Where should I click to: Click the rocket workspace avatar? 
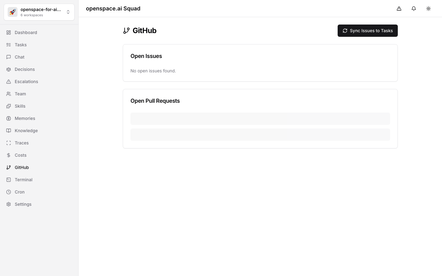click(12, 12)
